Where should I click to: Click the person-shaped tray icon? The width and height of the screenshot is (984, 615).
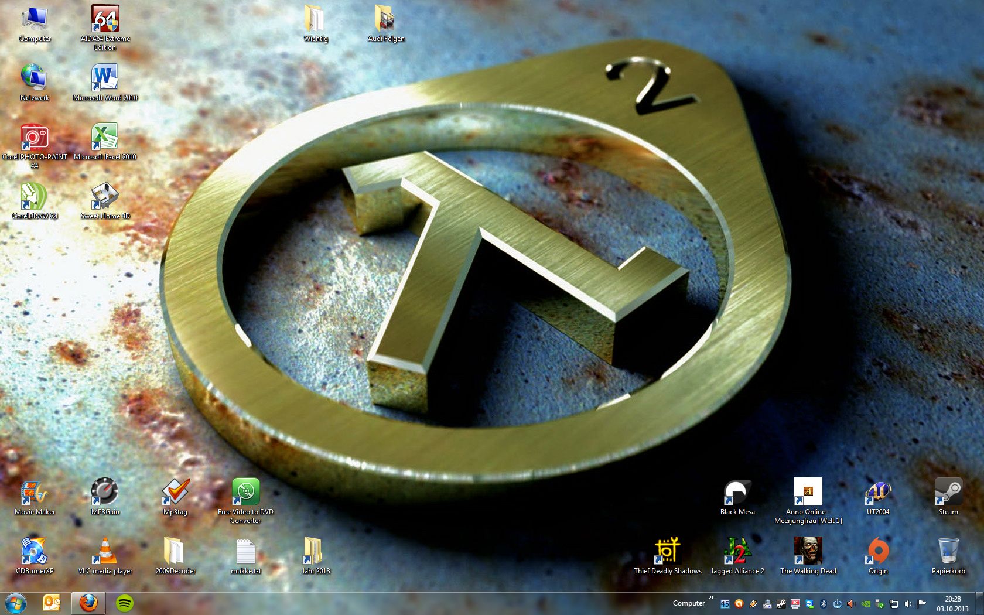point(767,604)
